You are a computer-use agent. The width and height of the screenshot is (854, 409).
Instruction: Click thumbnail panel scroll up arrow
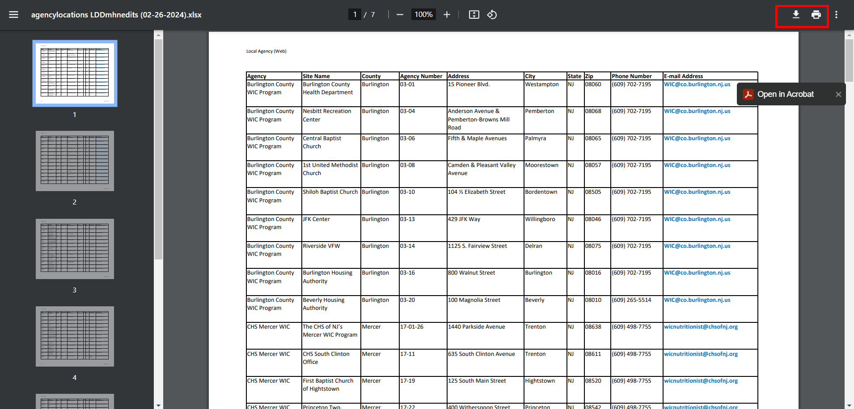click(x=158, y=34)
